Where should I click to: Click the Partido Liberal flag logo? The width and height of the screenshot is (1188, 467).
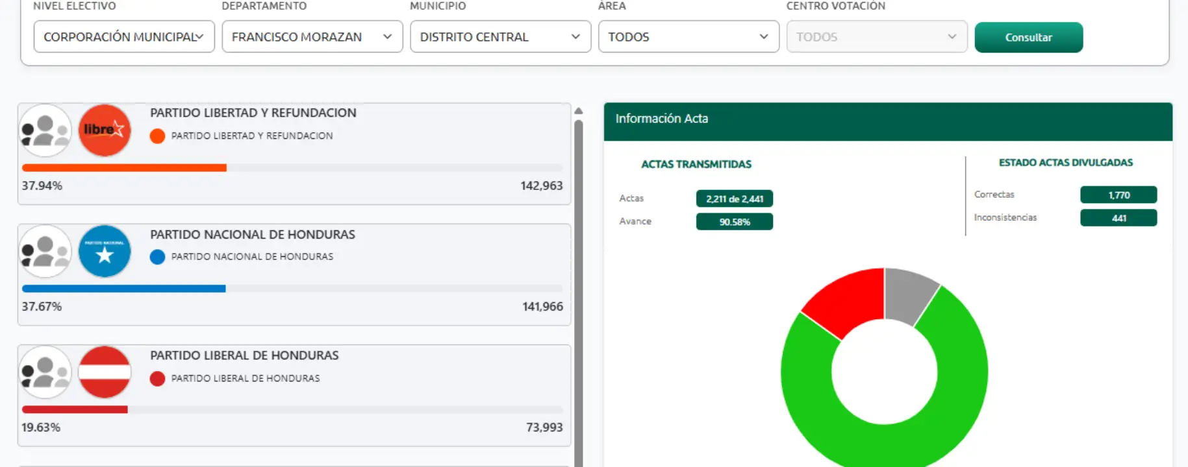[105, 372]
